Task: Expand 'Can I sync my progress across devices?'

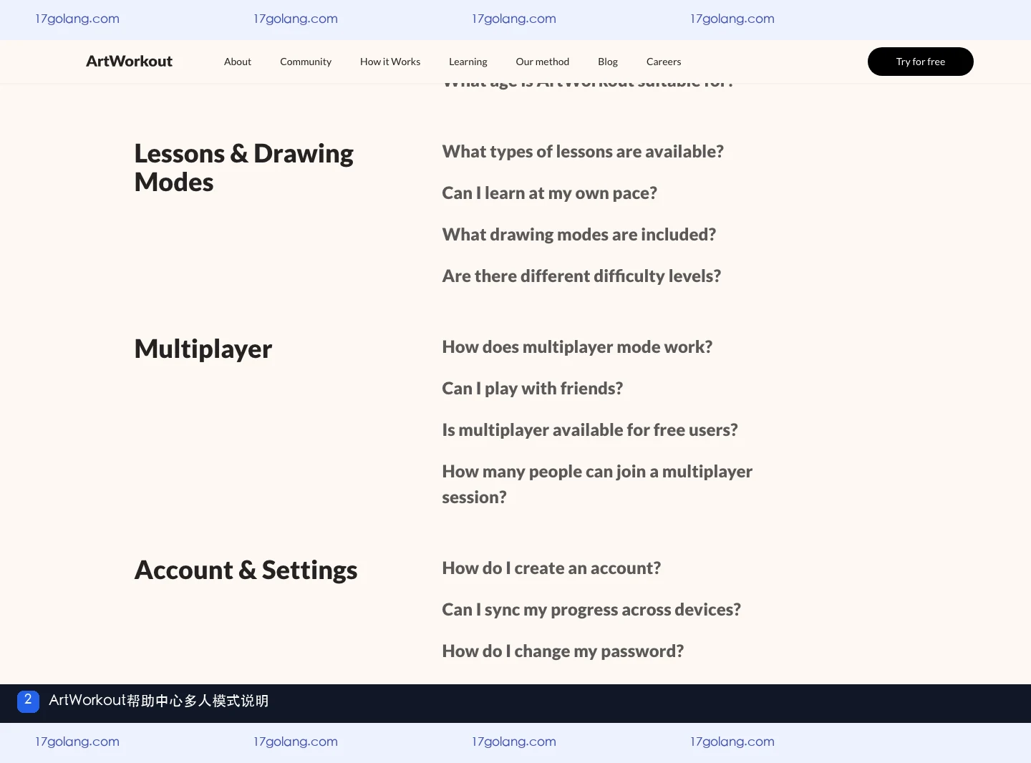Action: (591, 610)
